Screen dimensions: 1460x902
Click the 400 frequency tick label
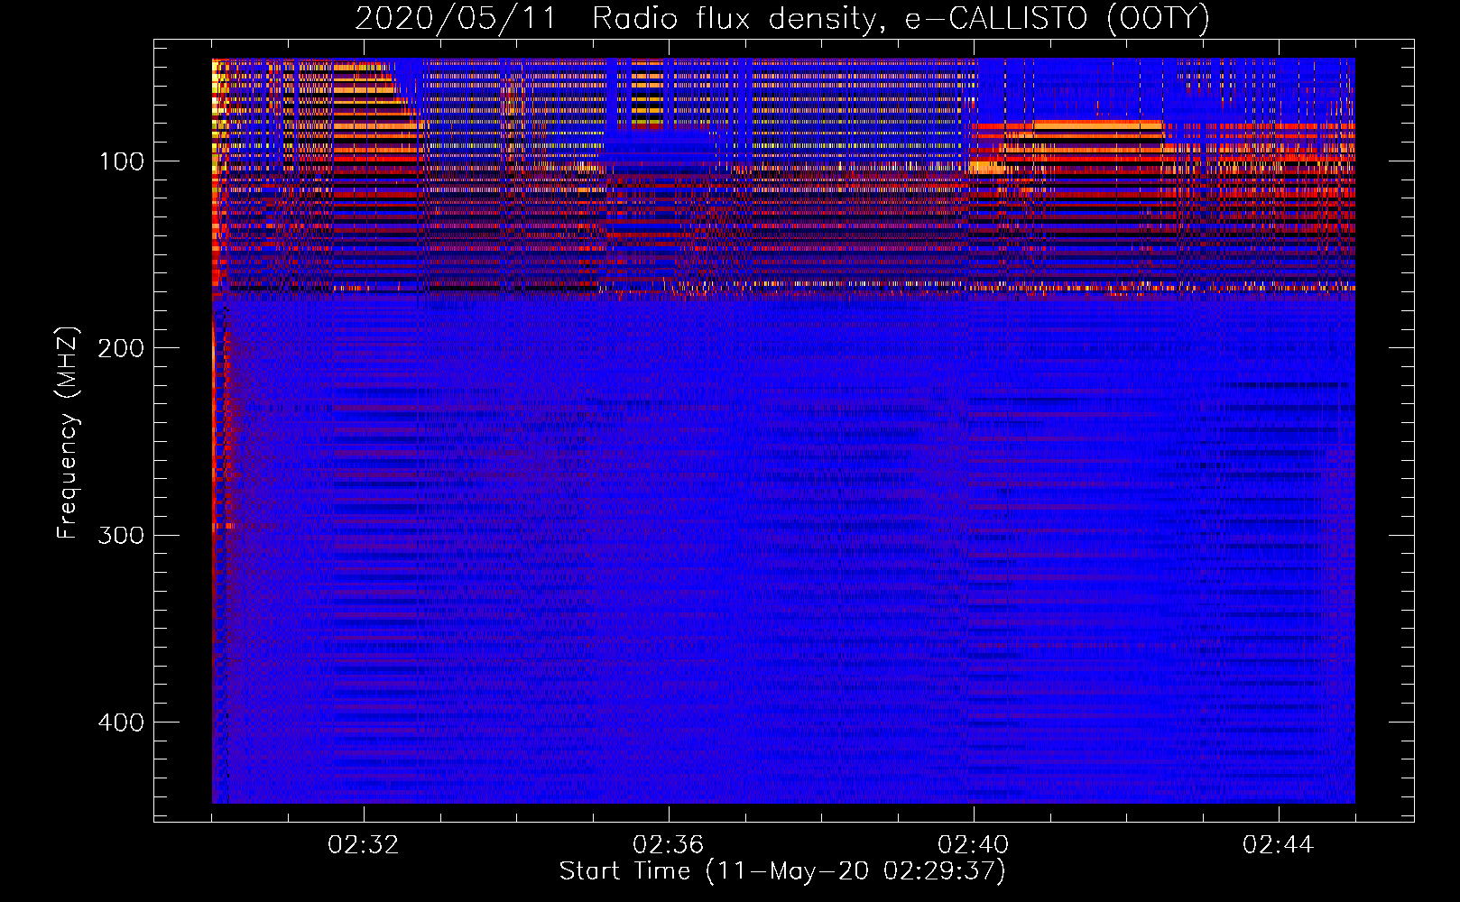tap(121, 723)
